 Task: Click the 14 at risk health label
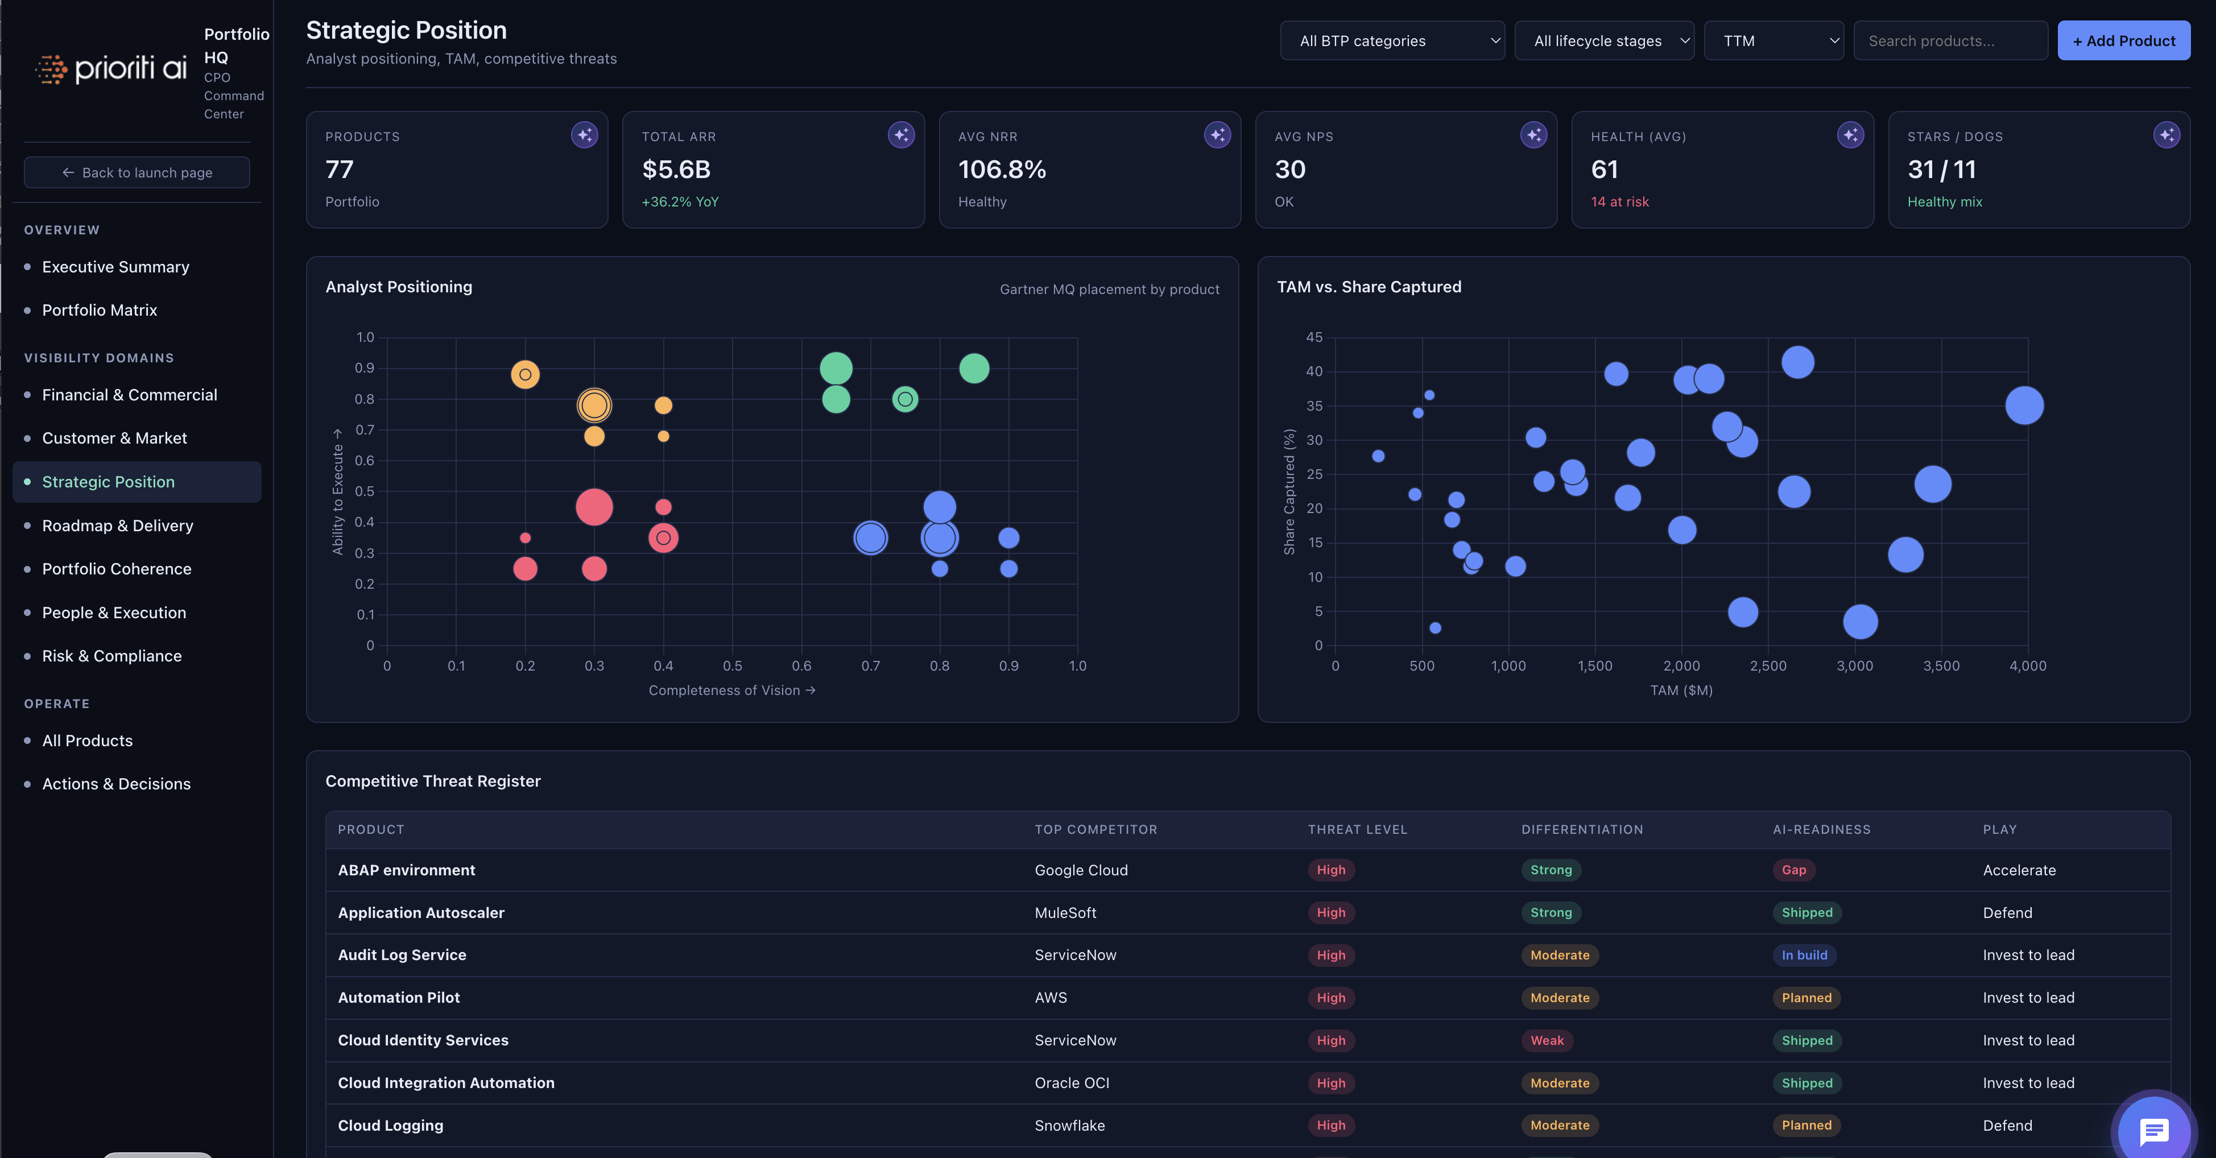pyautogui.click(x=1619, y=201)
